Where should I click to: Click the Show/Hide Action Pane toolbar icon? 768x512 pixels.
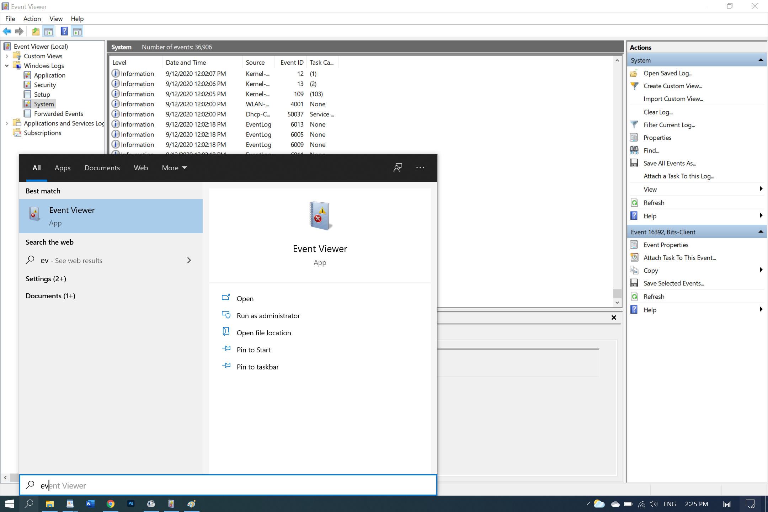coord(77,32)
